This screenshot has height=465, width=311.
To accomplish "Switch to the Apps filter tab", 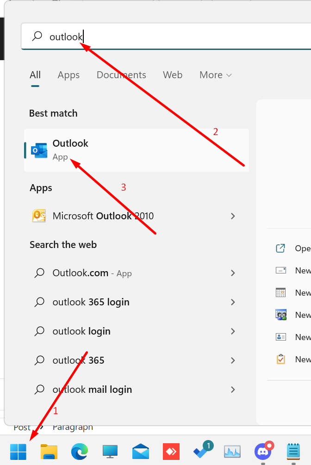I will click(68, 75).
